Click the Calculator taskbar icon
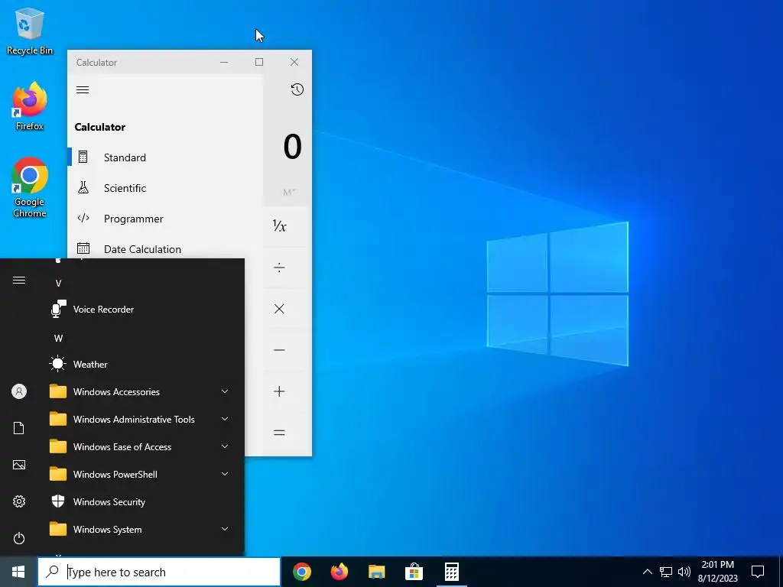Screen dimensions: 783x587 point(451,572)
